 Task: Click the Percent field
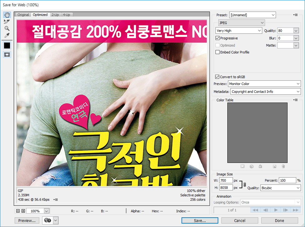287,180
